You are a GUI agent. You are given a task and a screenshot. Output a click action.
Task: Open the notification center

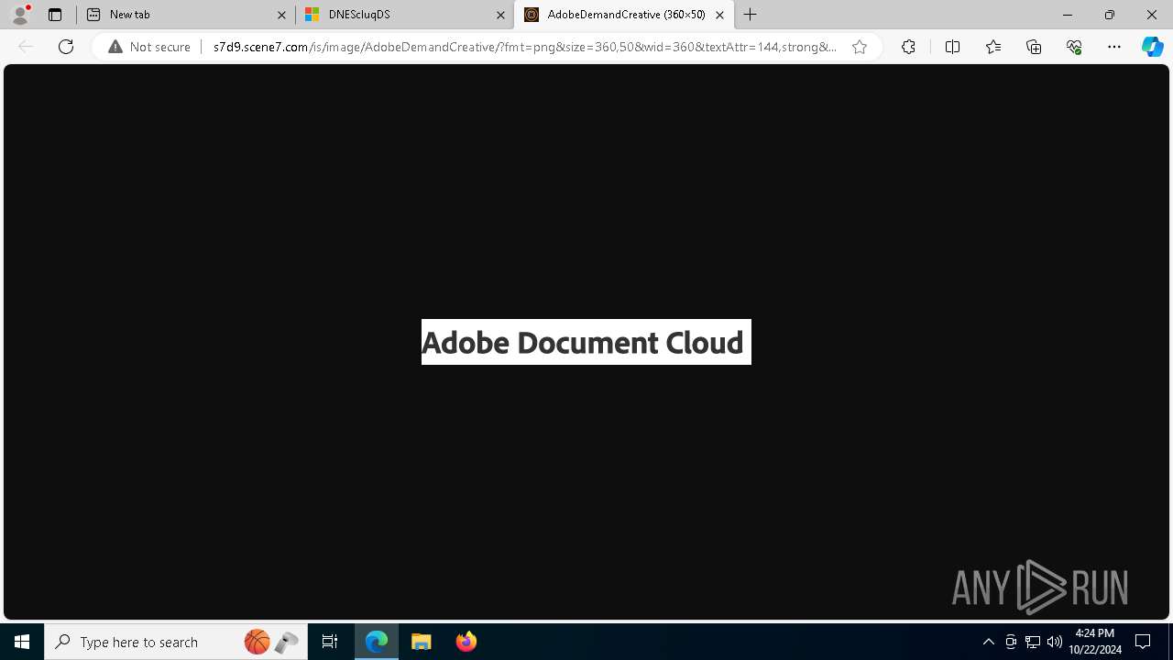point(1144,642)
